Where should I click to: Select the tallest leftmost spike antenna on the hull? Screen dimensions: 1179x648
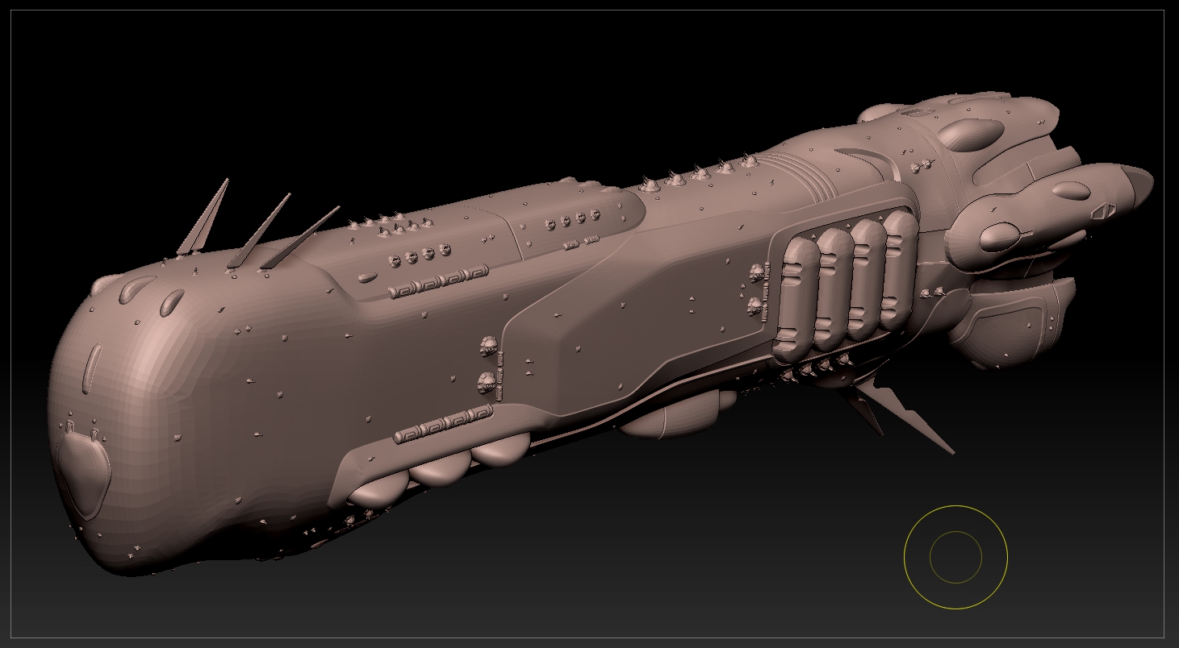pyautogui.click(x=206, y=215)
